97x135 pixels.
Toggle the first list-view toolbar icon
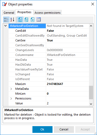[20, 20]
